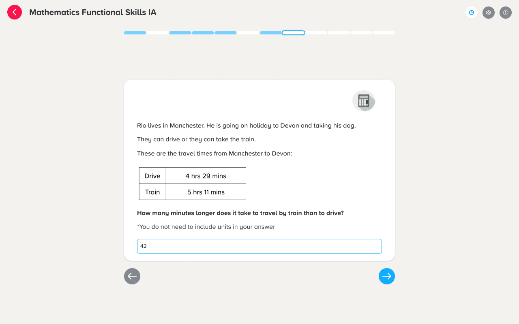
Task: Skip to the tenth question progress segment
Action: click(x=339, y=33)
